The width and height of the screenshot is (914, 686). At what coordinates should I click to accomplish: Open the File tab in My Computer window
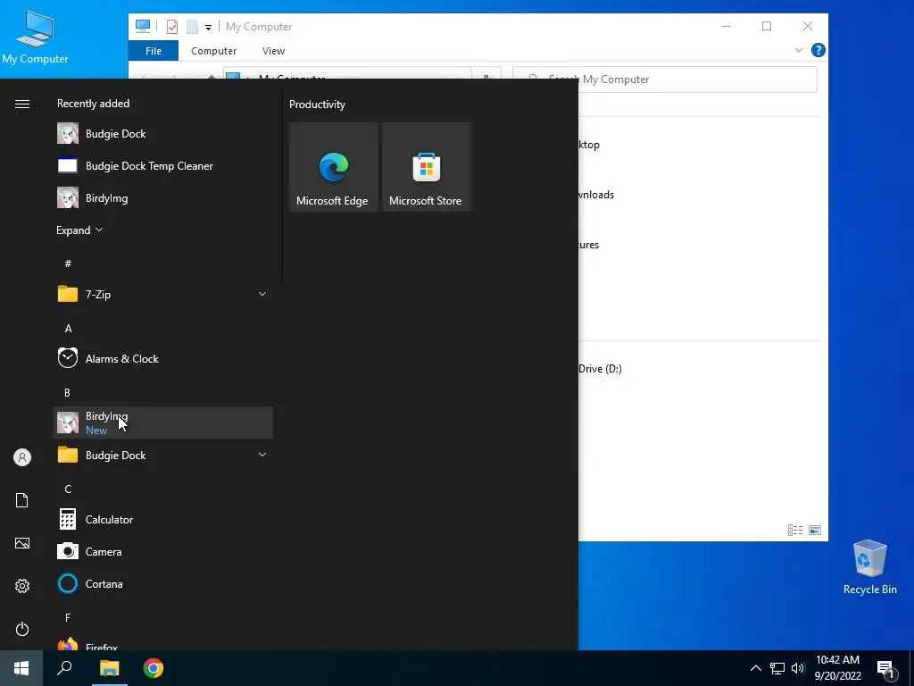click(x=154, y=51)
